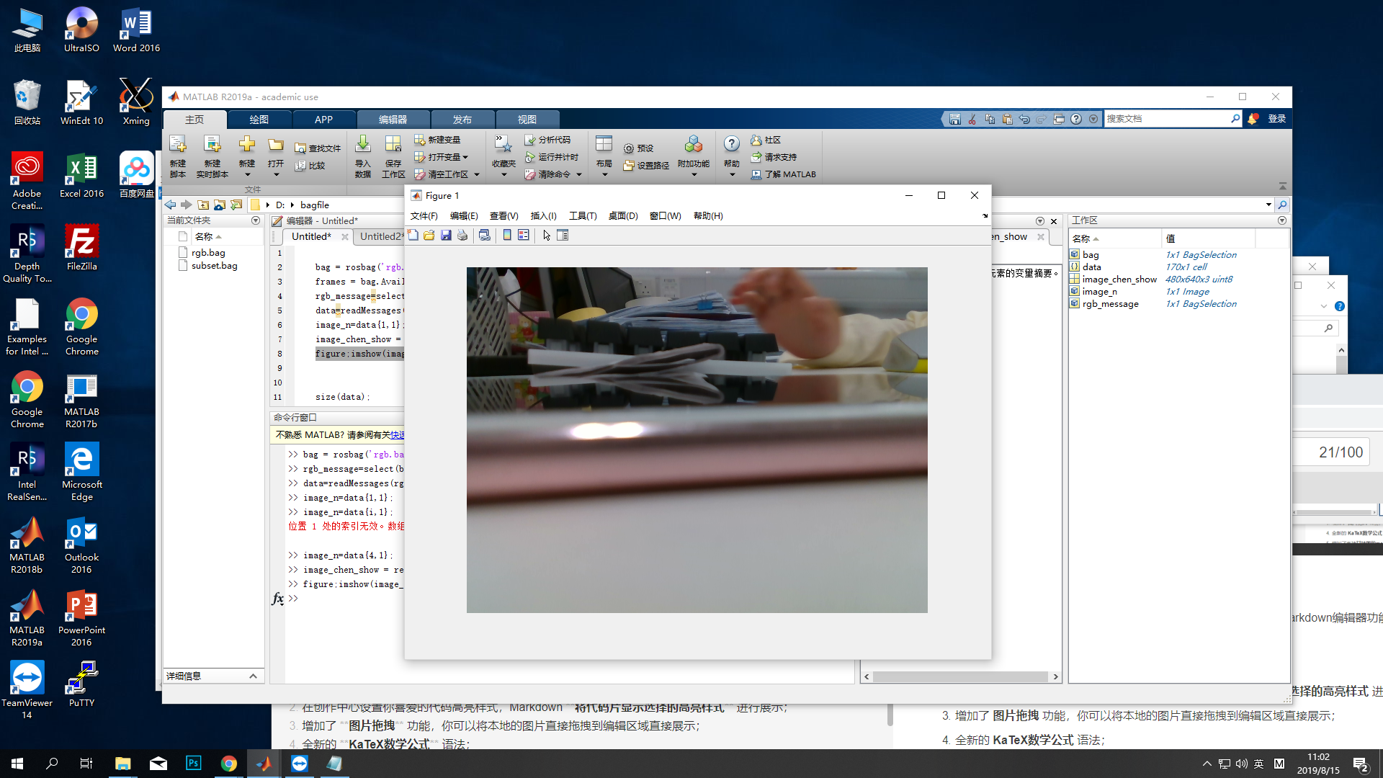
Task: Toggle the Edit Plot arrow tool
Action: pyautogui.click(x=547, y=236)
